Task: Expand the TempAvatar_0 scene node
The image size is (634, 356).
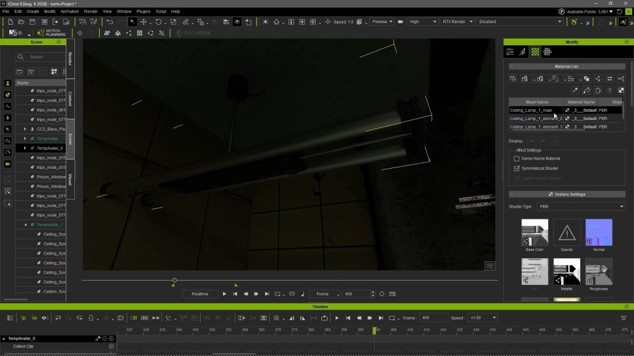Action: tap(25, 148)
